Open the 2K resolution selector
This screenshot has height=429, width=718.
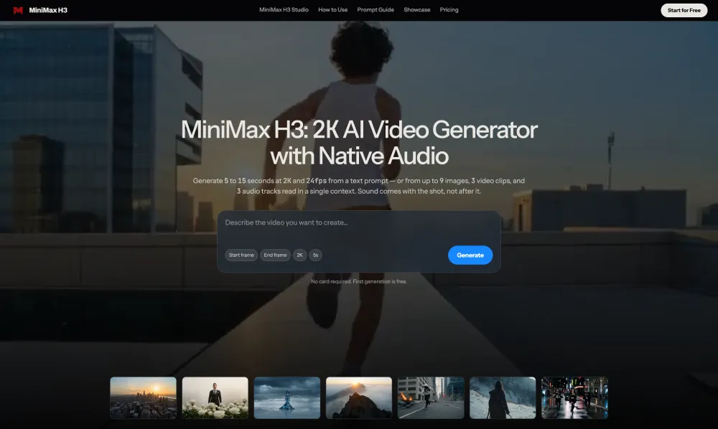coord(299,255)
